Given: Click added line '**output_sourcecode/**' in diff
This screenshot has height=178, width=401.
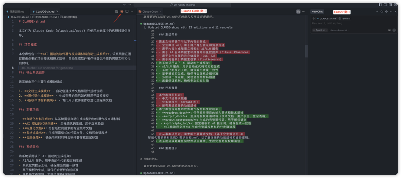Looking at the screenshot, I should click(201, 120).
